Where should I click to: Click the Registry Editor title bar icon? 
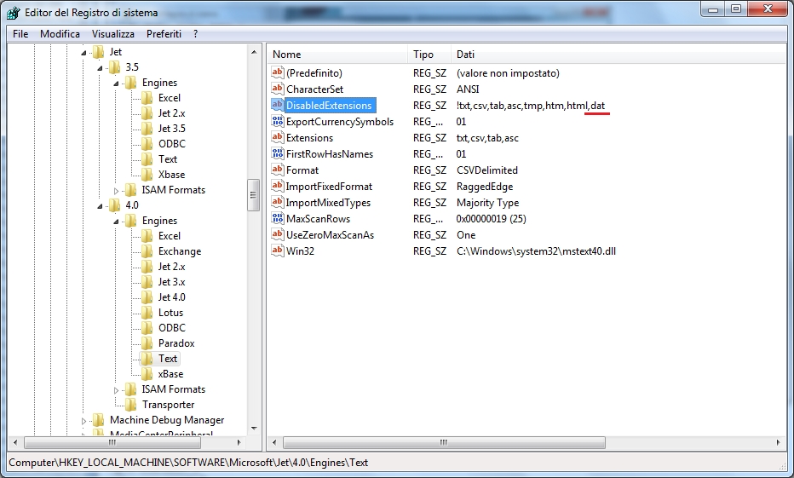[13, 12]
